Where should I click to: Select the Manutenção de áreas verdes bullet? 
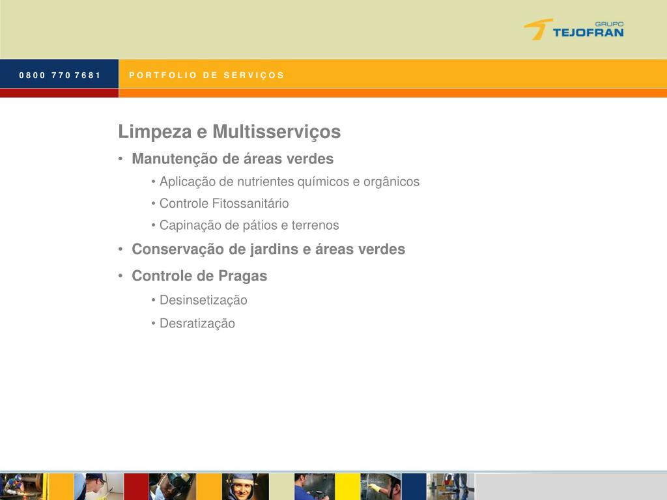pos(233,159)
